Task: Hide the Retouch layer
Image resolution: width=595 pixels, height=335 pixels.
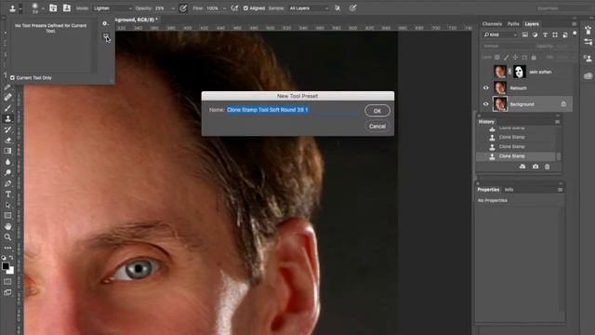Action: (485, 87)
